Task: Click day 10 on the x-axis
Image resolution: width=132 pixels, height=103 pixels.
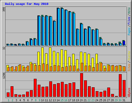Action: click(x=43, y=100)
